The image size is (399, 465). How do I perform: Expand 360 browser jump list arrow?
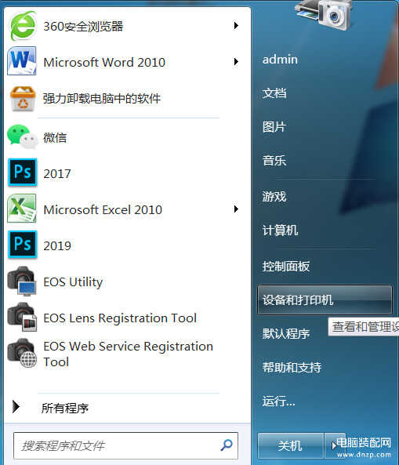[x=236, y=26]
